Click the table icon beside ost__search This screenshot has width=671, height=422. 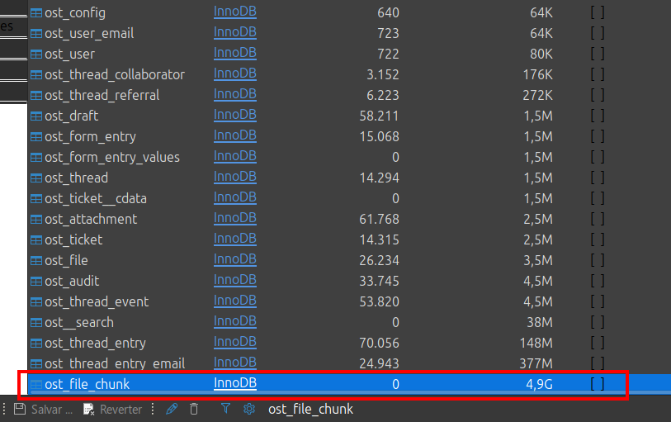pos(36,323)
